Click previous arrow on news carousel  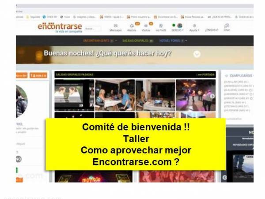point(224,177)
